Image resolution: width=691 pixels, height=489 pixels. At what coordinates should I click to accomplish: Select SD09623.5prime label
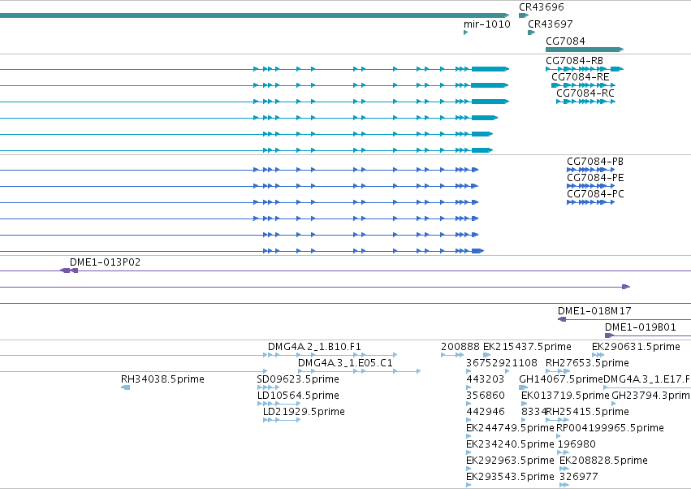click(298, 379)
